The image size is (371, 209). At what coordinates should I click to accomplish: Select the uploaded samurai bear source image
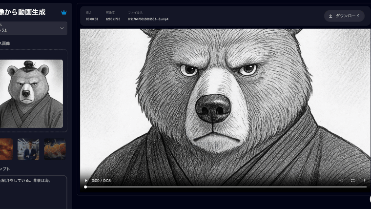click(x=31, y=94)
